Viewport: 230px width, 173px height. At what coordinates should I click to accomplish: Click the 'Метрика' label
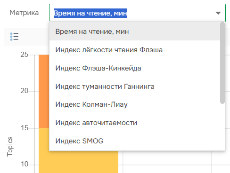pyautogui.click(x=24, y=13)
